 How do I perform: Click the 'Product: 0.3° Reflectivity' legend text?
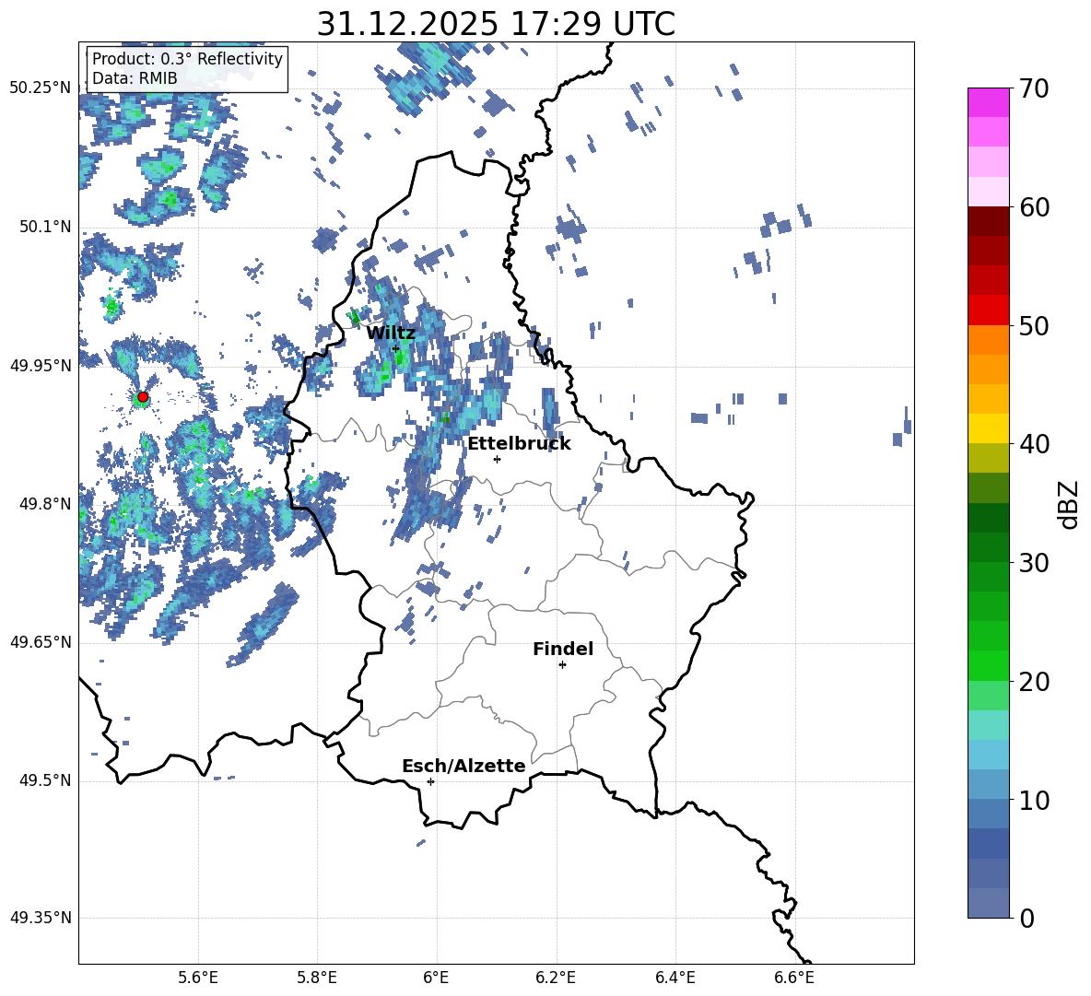pyautogui.click(x=187, y=59)
